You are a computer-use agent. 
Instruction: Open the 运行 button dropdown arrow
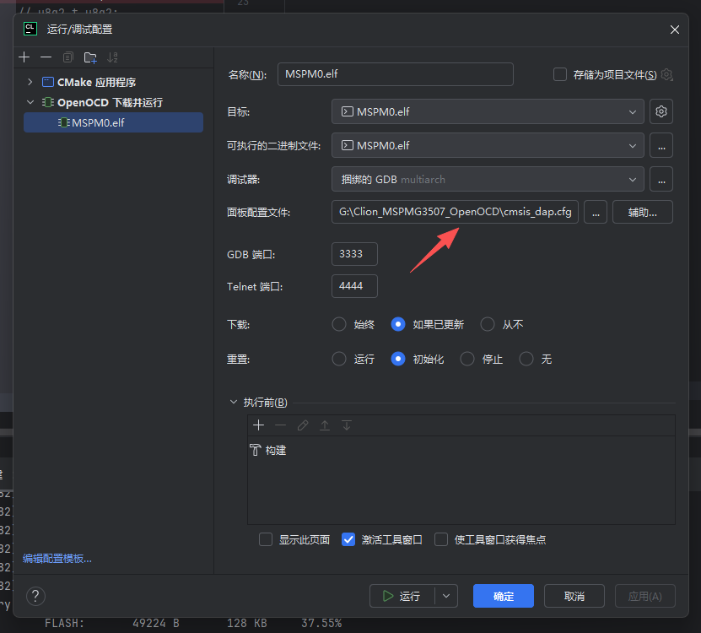446,596
